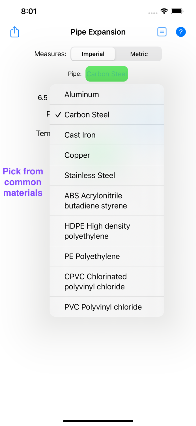The image size is (196, 426).
Task: Tap the Wi-Fi indicator in status bar
Action: (165, 11)
